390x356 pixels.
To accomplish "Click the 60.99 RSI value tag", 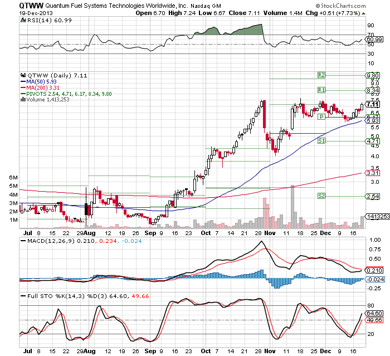I will point(374,40).
